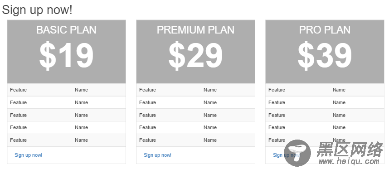The height and width of the screenshot is (169, 389).
Task: Click the $29 price text
Action: point(195,56)
